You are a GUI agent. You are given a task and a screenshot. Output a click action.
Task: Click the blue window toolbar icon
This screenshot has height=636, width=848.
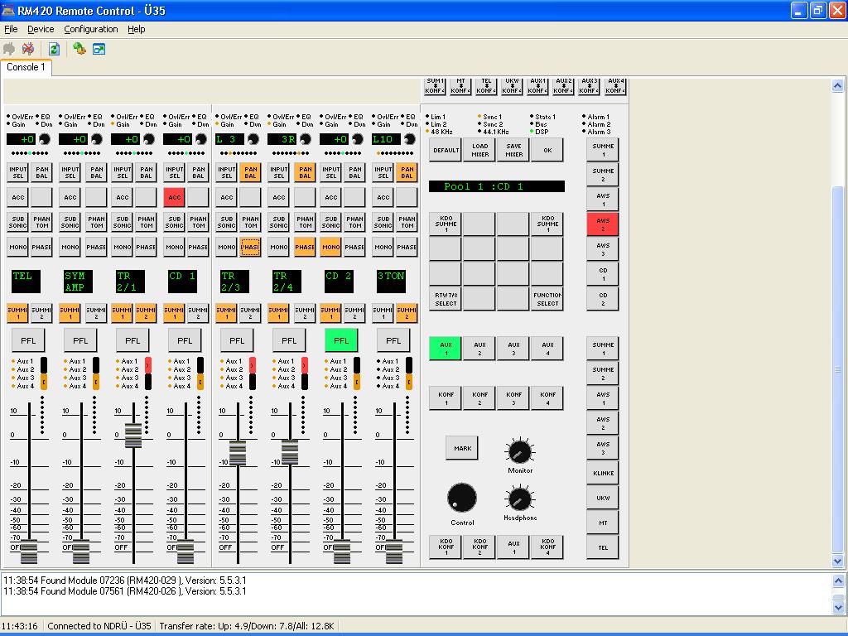99,49
